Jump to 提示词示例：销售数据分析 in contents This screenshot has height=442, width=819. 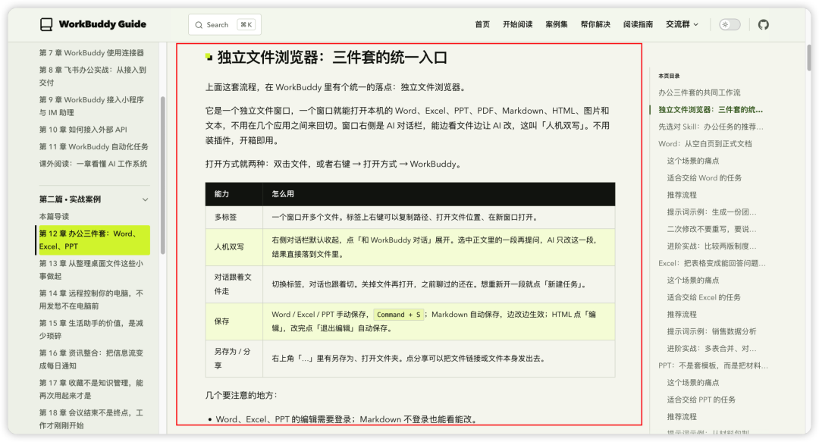click(711, 332)
